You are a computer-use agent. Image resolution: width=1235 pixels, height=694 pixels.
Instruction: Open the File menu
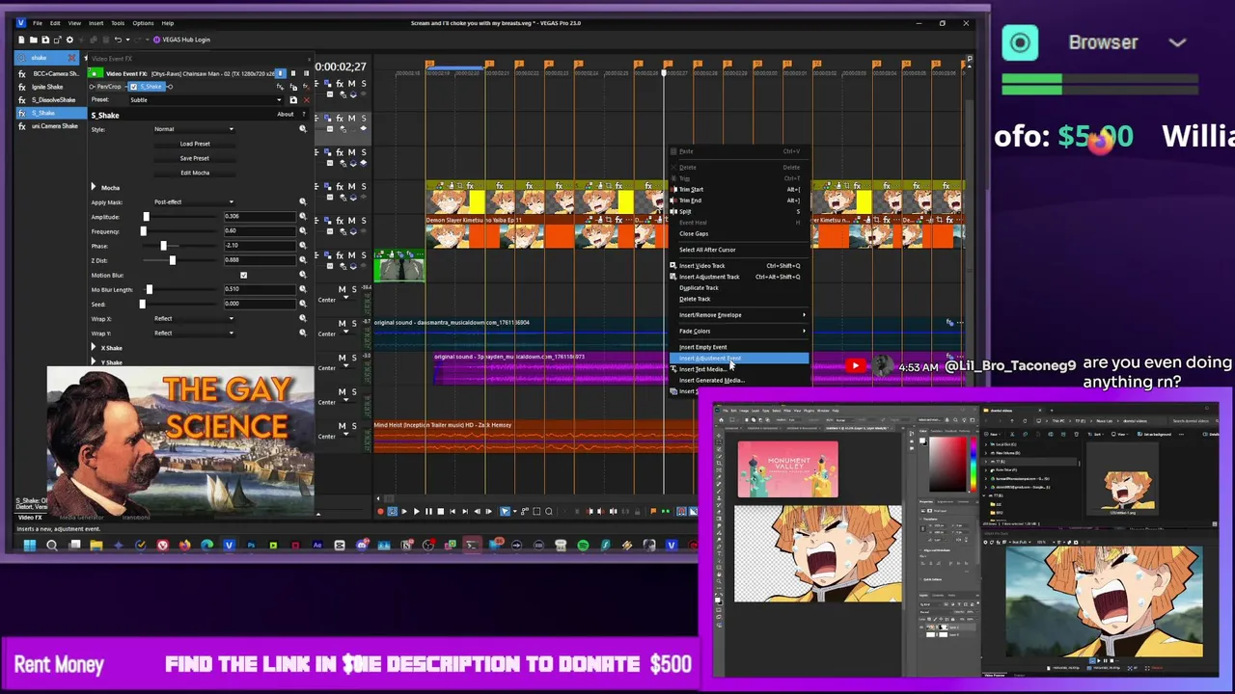[x=38, y=23]
